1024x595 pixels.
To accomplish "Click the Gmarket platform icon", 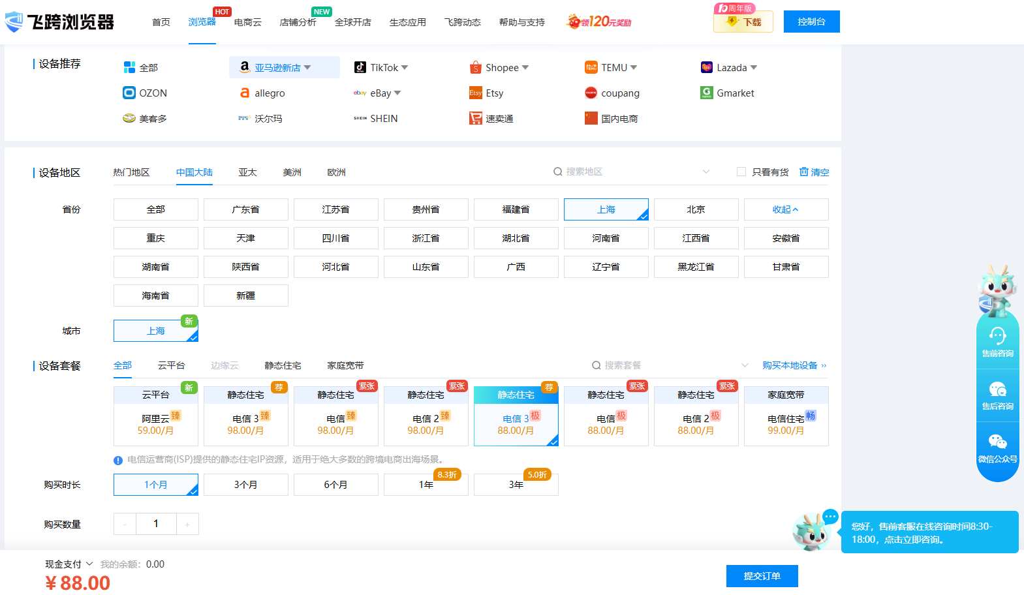I will (x=706, y=93).
